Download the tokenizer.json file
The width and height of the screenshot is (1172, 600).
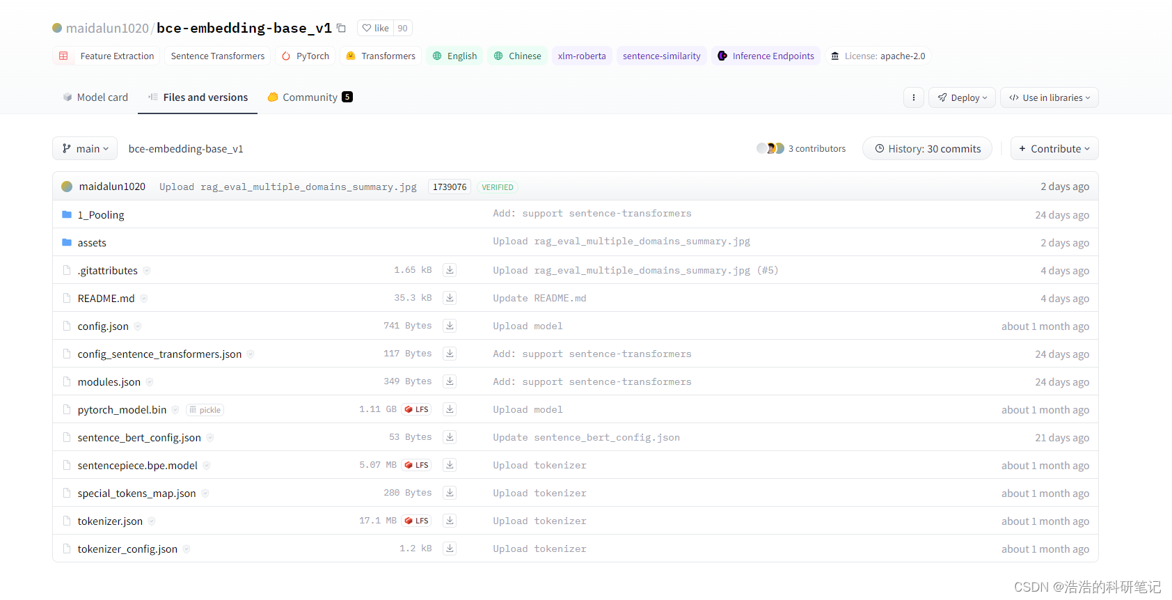click(450, 521)
